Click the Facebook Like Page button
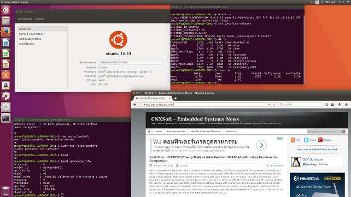This screenshot has width=351, height=197. (x=309, y=164)
